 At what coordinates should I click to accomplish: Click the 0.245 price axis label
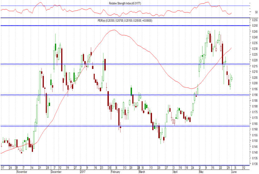pos(255,31)
